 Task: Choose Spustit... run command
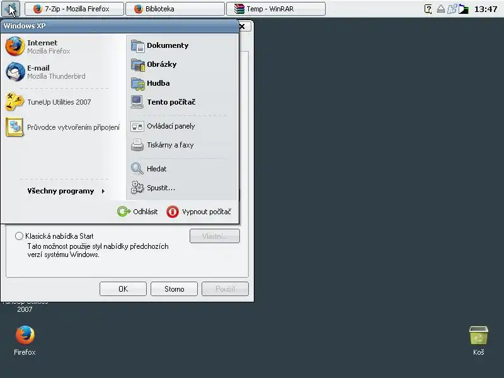click(x=182, y=188)
